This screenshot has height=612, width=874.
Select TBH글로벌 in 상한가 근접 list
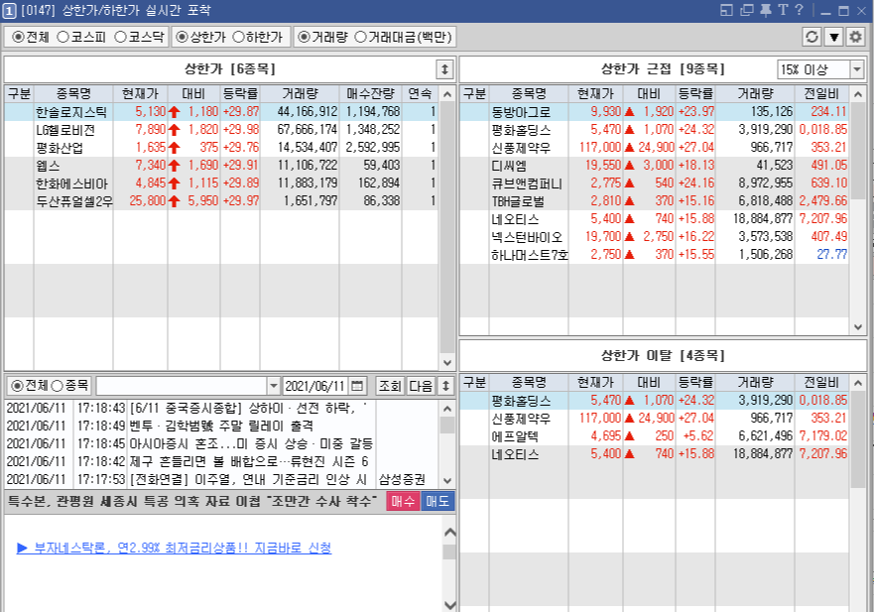(655, 201)
